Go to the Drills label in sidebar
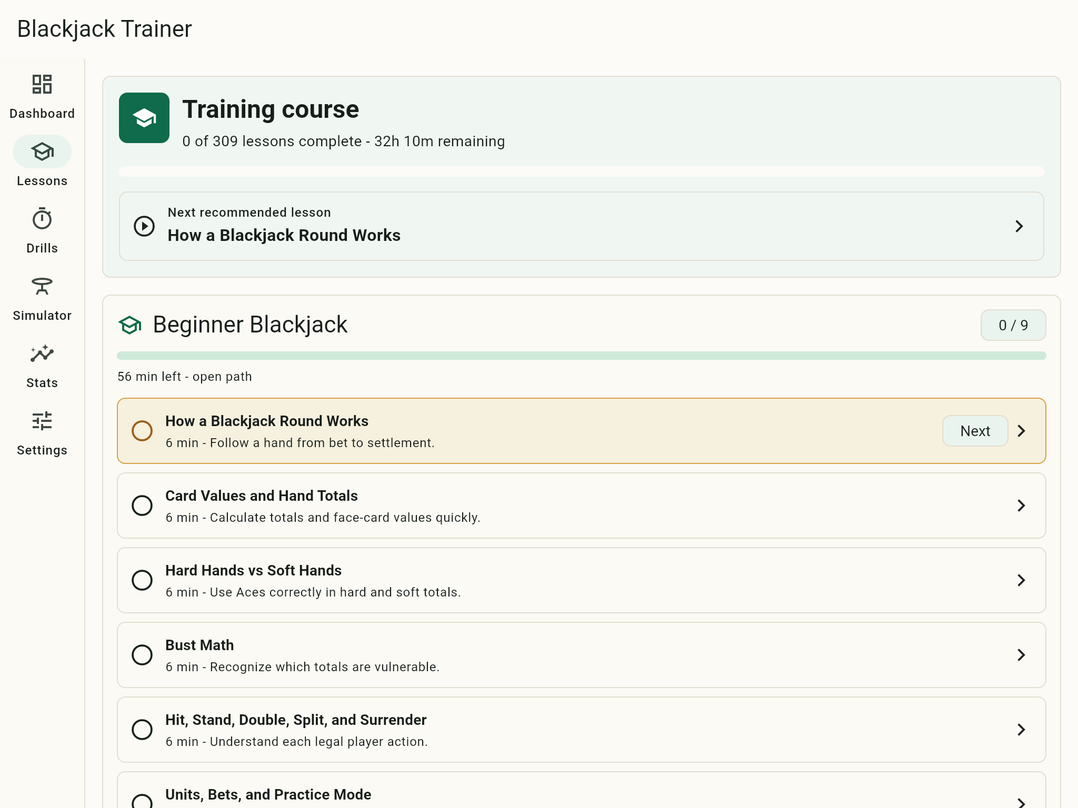The height and width of the screenshot is (808, 1078). [x=42, y=248]
